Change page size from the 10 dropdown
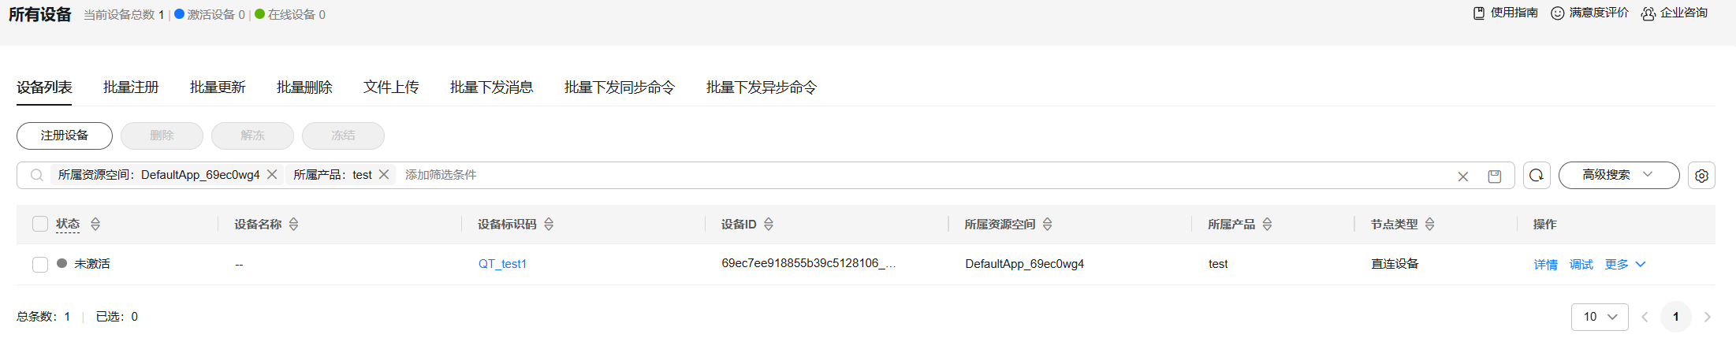Screen dimensions: 1736x353 [x=1600, y=317]
